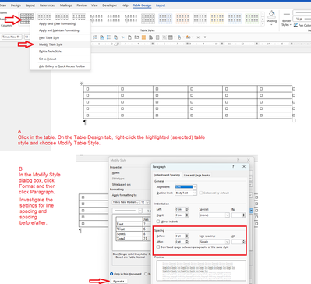311x284 pixels.
Task: Click the table resize handle at the table's corner
Action: 294,120
